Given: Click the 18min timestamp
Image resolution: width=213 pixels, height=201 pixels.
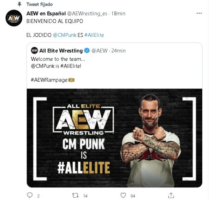Looking at the screenshot, I should click(118, 14).
